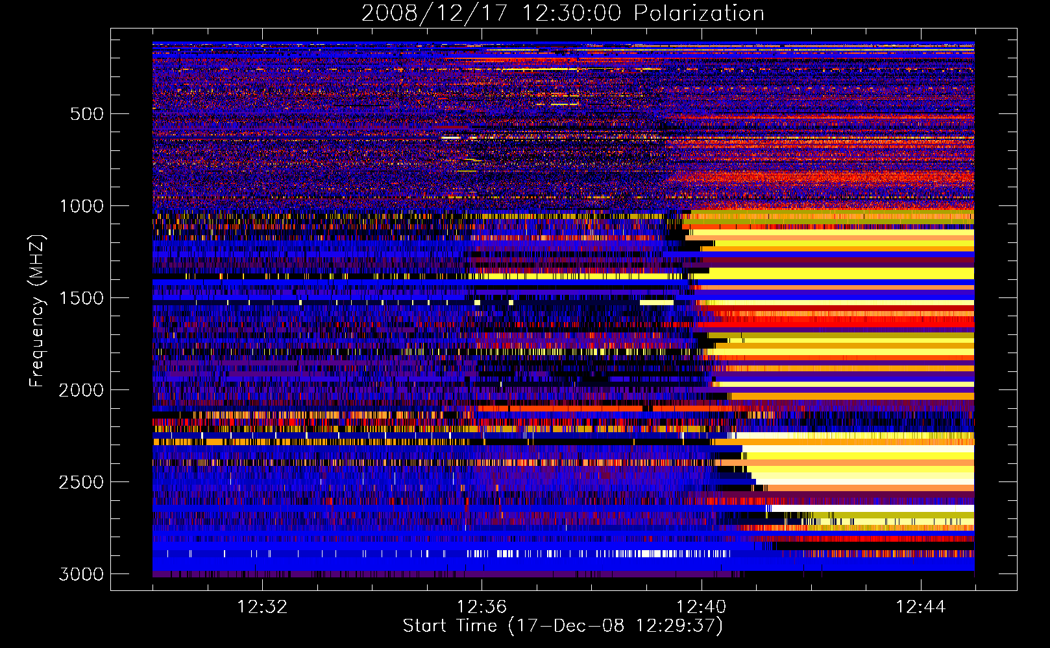
Task: Click the 12:32 time tick label
Action: click(262, 607)
